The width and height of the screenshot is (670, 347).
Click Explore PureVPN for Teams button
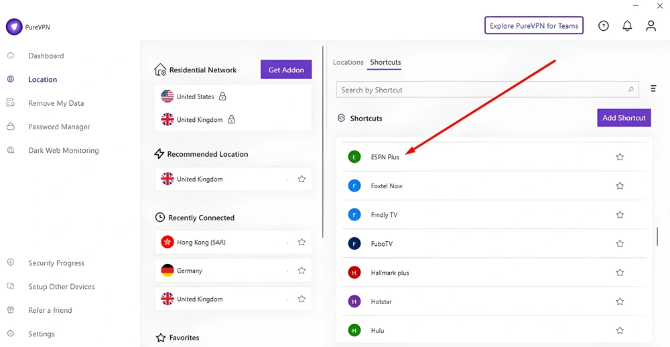point(534,25)
